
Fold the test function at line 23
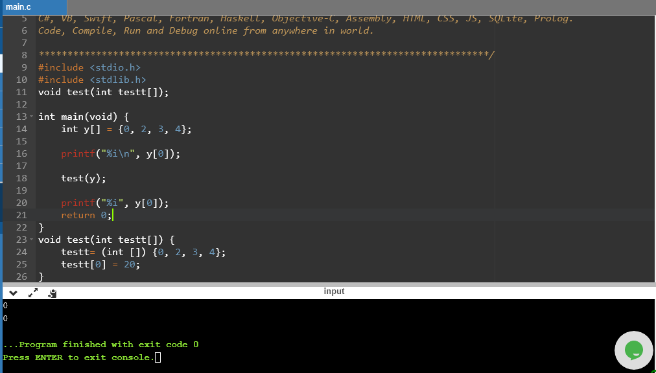pyautogui.click(x=31, y=240)
